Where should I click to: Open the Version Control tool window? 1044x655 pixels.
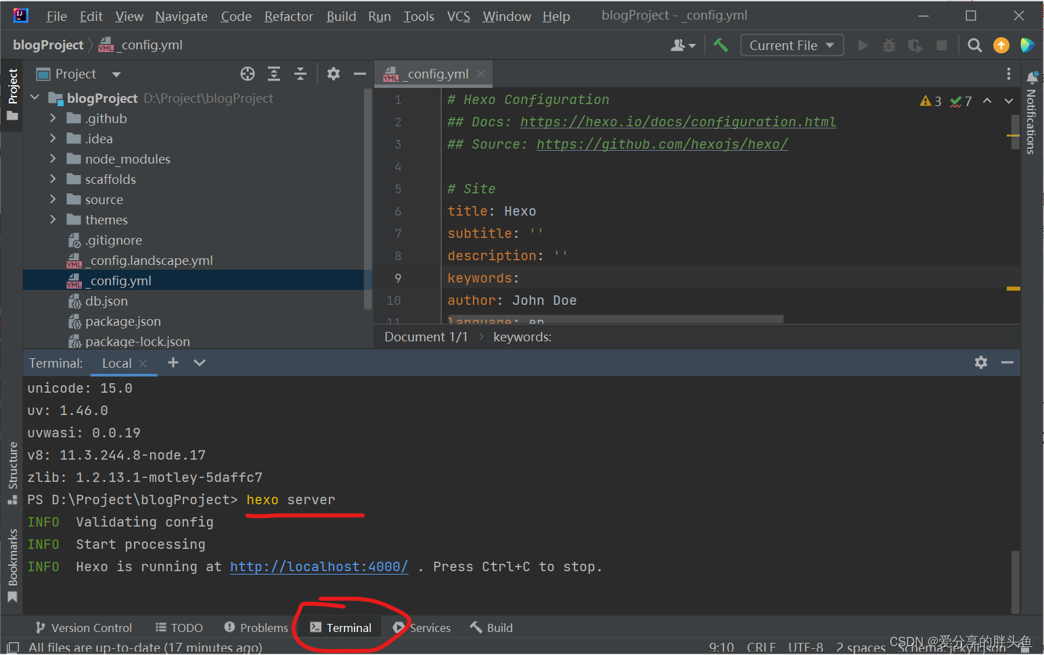pyautogui.click(x=84, y=628)
